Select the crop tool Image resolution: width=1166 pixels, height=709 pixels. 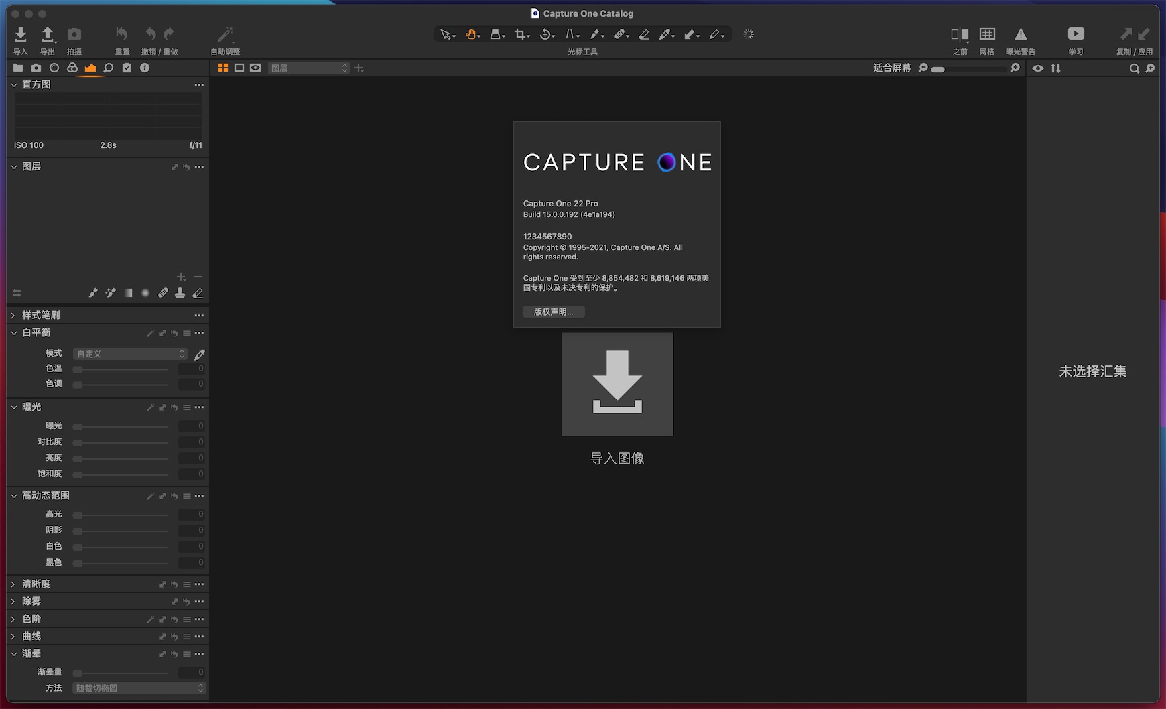point(521,34)
